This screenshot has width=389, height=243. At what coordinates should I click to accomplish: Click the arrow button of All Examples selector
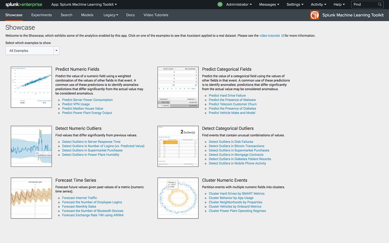[x=56, y=51]
